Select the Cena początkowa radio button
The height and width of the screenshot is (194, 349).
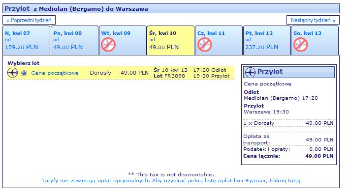pyautogui.click(x=24, y=73)
